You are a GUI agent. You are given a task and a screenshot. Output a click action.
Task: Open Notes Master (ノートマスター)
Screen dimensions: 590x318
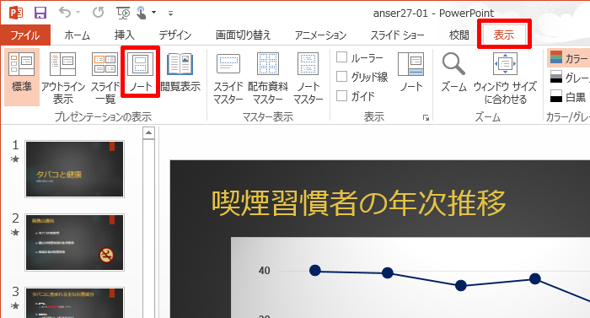tap(308, 78)
